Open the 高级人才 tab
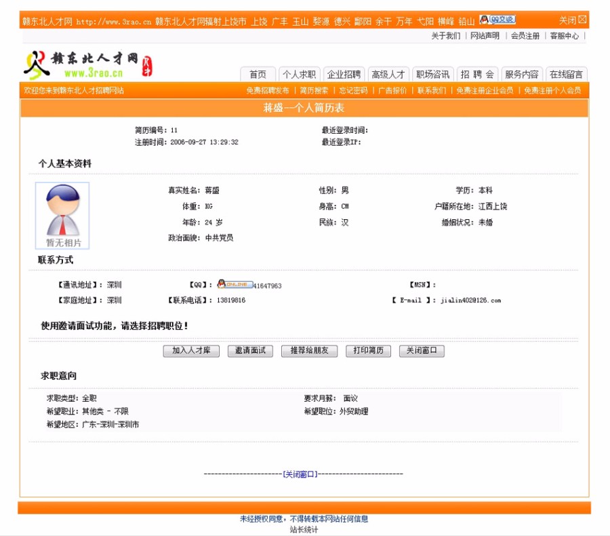610x536 pixels. click(388, 75)
